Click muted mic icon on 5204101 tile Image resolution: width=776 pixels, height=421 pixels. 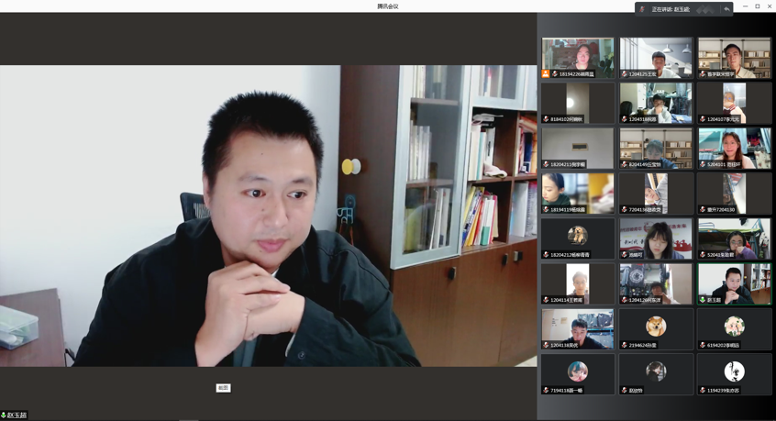coord(703,164)
